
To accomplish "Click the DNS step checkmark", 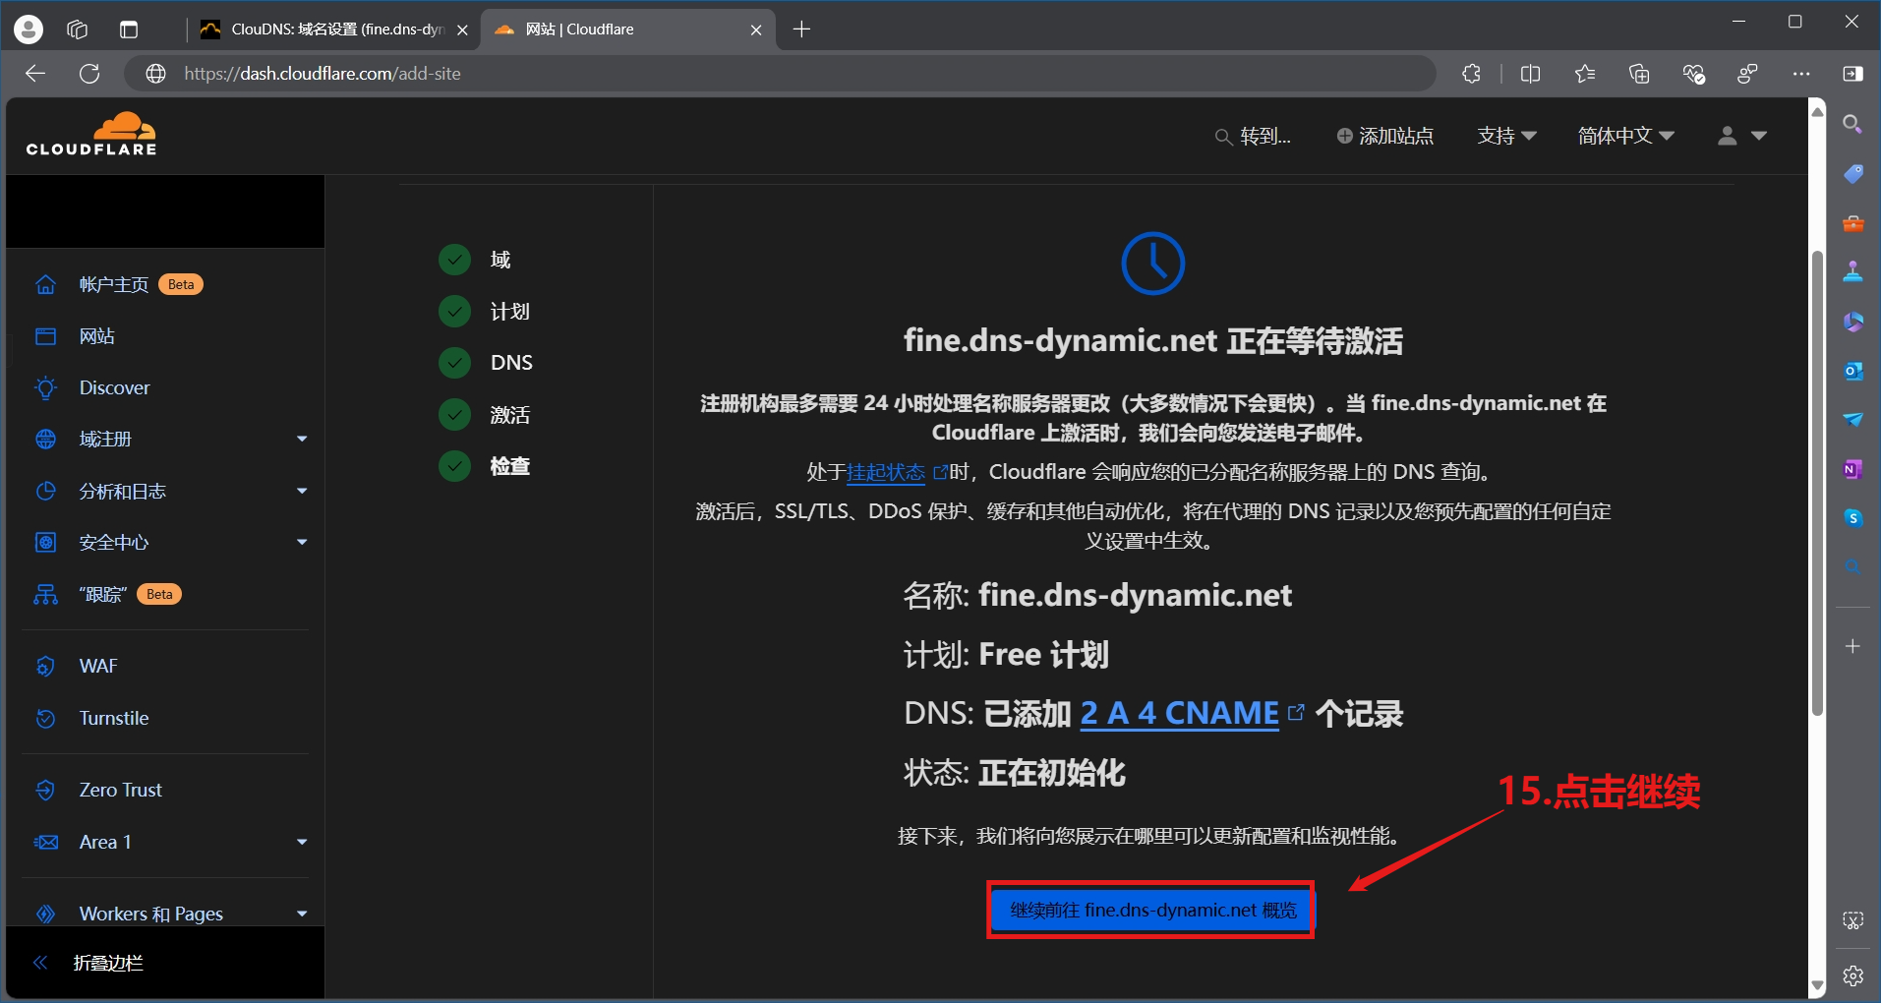I will click(x=454, y=362).
